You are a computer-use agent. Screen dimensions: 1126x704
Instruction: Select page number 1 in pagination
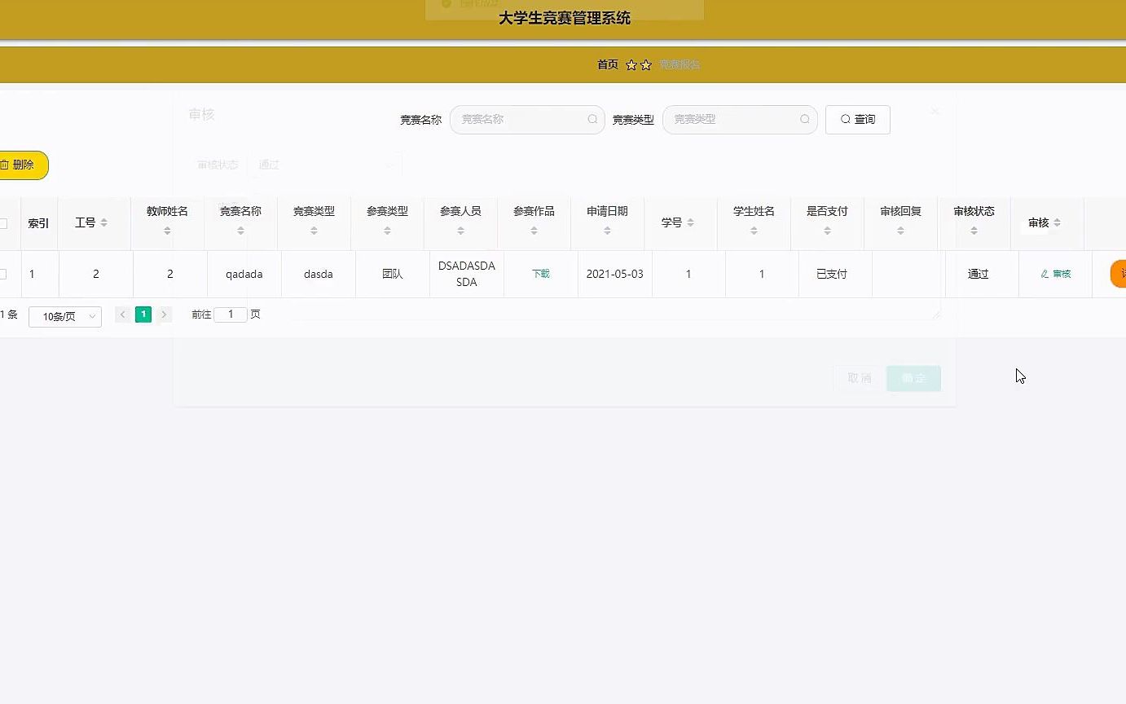point(143,315)
